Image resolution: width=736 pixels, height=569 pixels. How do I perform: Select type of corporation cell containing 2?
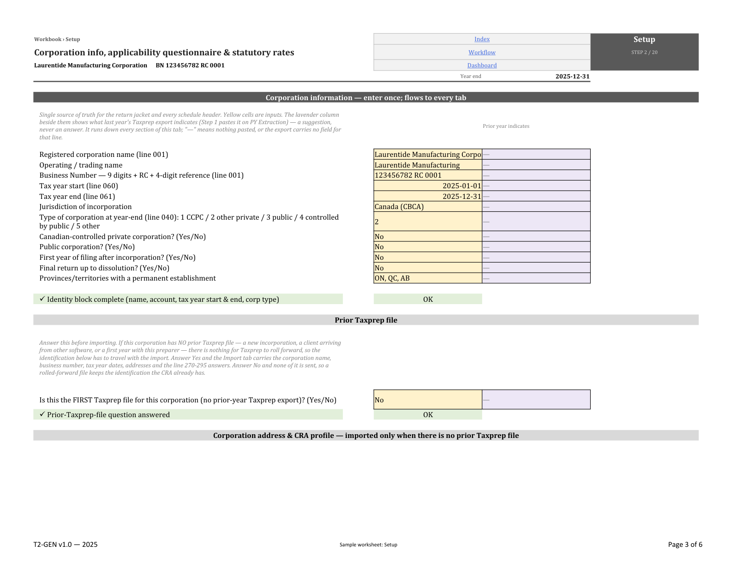[x=428, y=222]
